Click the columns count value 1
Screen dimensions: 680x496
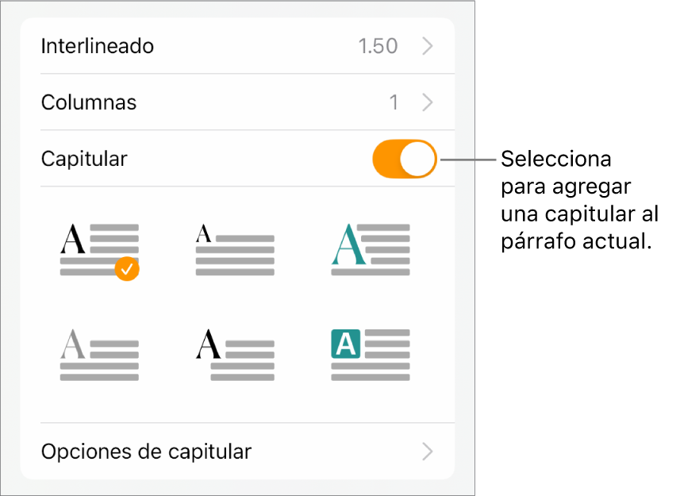(x=394, y=102)
